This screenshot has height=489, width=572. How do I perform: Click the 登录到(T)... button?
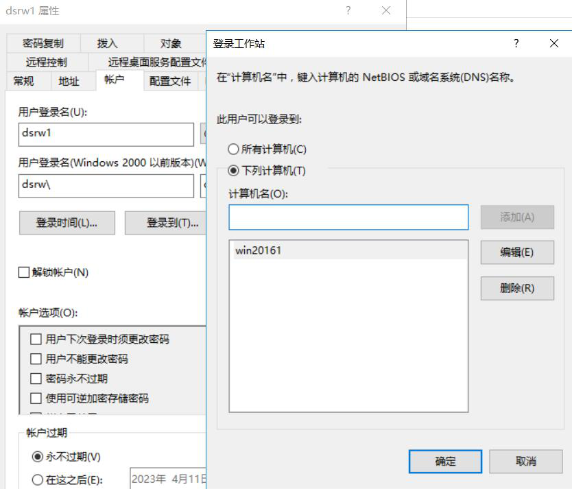pos(165,223)
